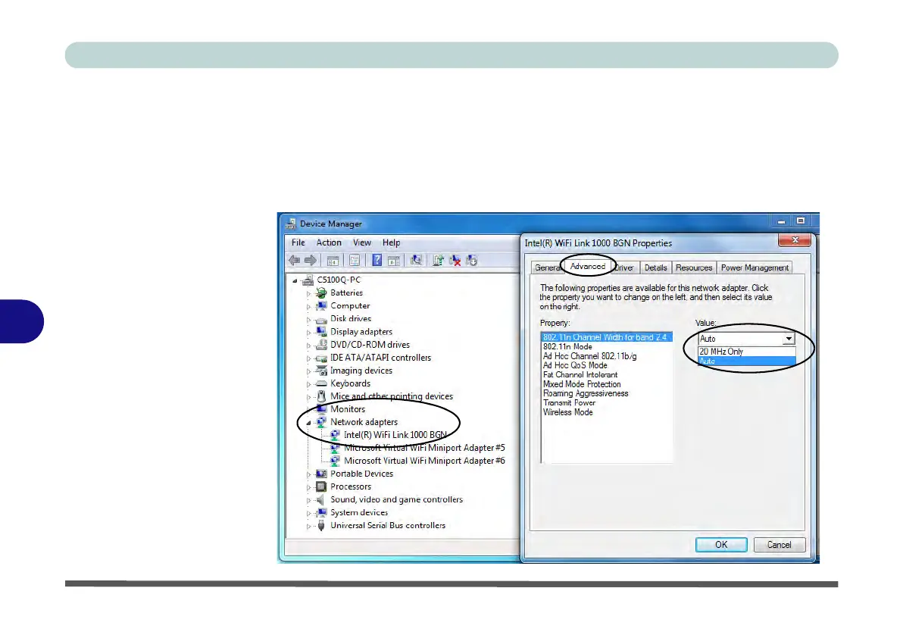Open the Action menu

click(329, 242)
